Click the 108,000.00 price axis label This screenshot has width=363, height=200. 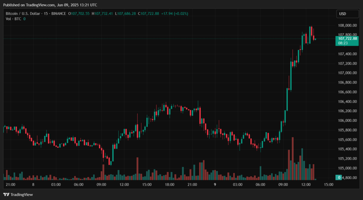click(347, 25)
